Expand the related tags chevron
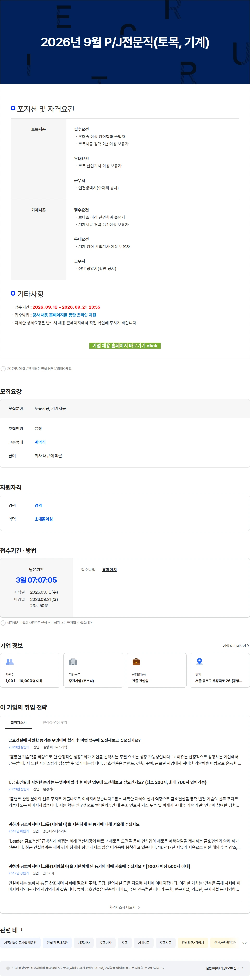Viewport: 250px width, 976px height. click(x=244, y=943)
